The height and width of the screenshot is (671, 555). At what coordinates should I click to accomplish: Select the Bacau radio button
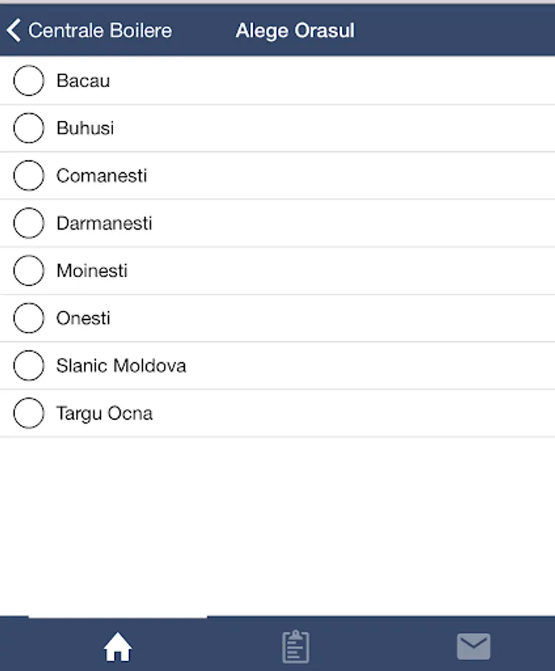29,81
